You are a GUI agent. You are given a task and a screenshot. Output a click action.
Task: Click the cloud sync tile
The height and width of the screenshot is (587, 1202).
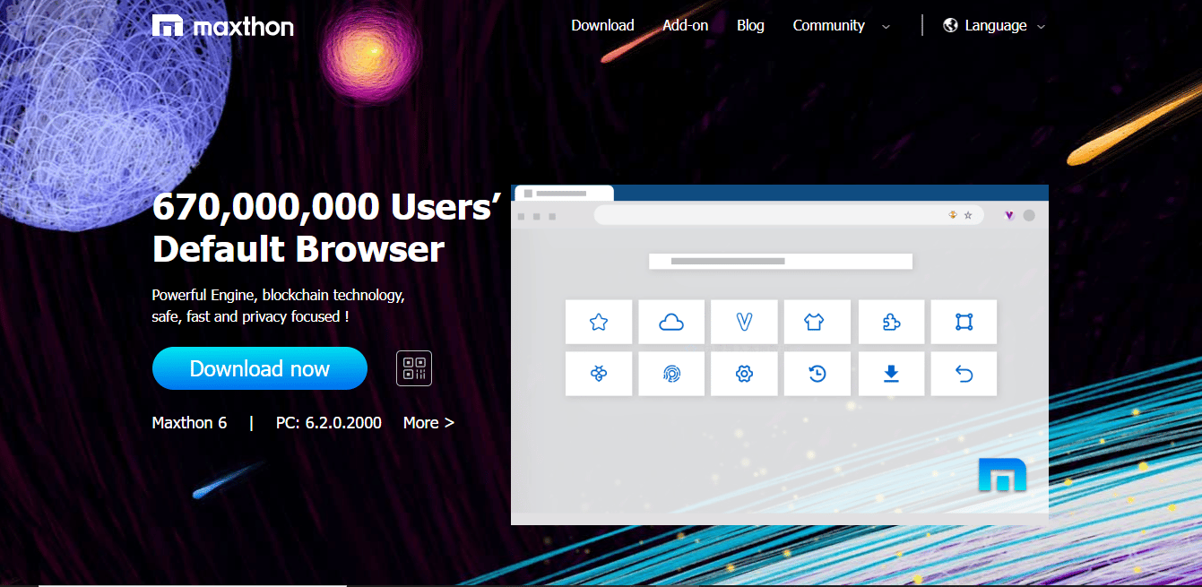(671, 322)
